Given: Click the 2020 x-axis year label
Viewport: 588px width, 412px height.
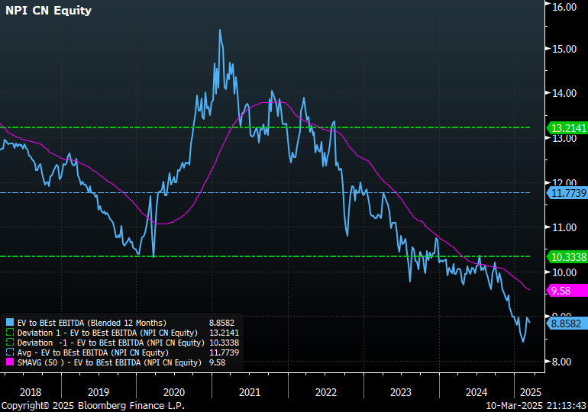Looking at the screenshot, I should pyautogui.click(x=174, y=392).
